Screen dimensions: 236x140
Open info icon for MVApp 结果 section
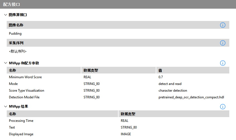pos(223,107)
